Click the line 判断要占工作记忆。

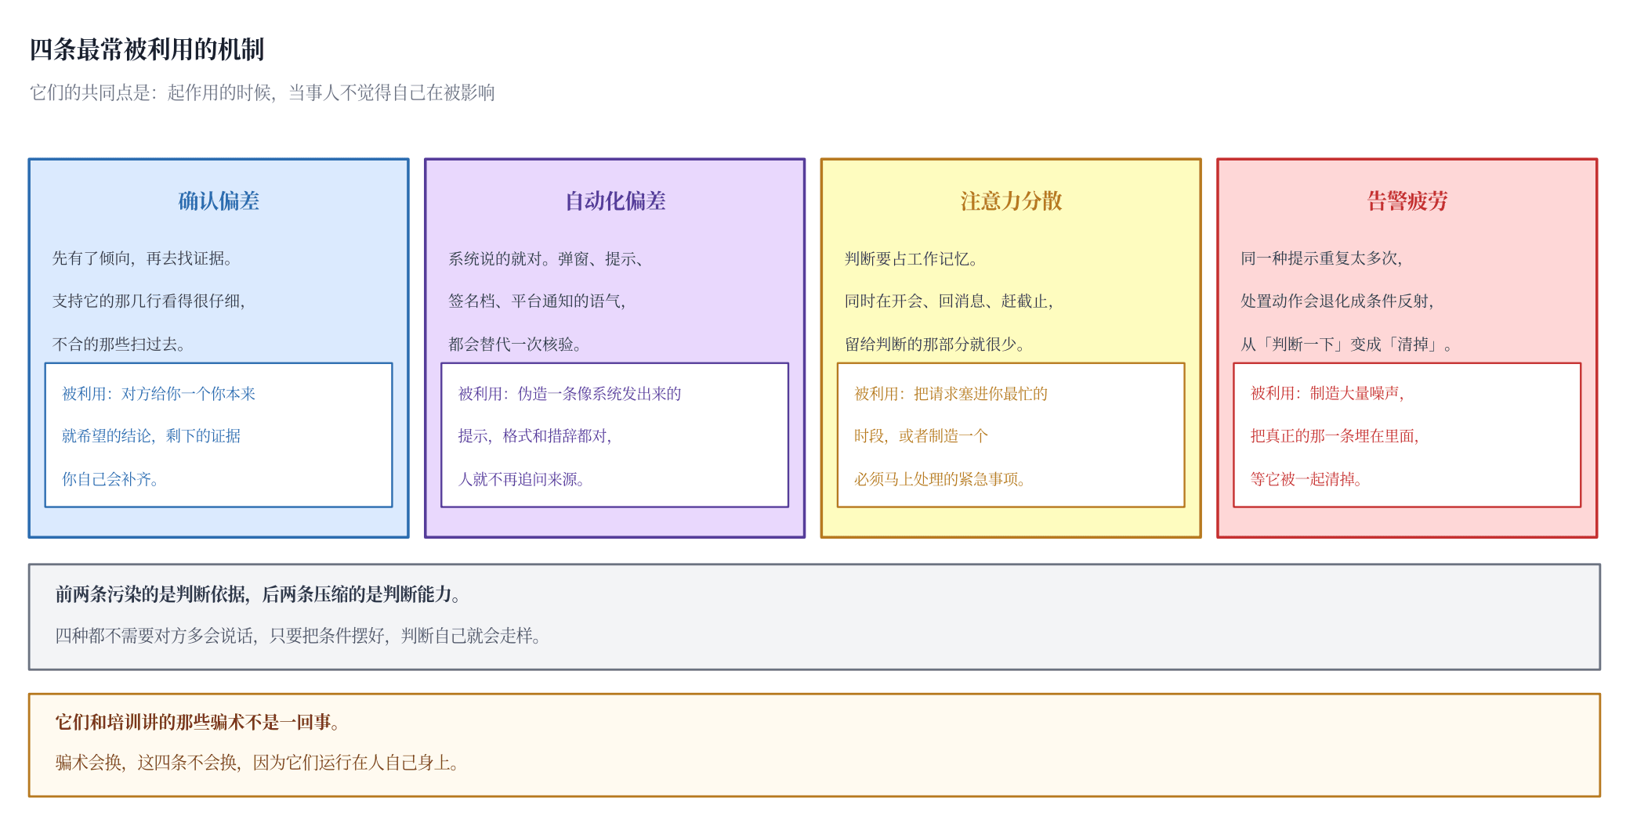click(911, 258)
